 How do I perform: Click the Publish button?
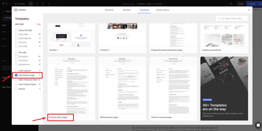(252, 4)
